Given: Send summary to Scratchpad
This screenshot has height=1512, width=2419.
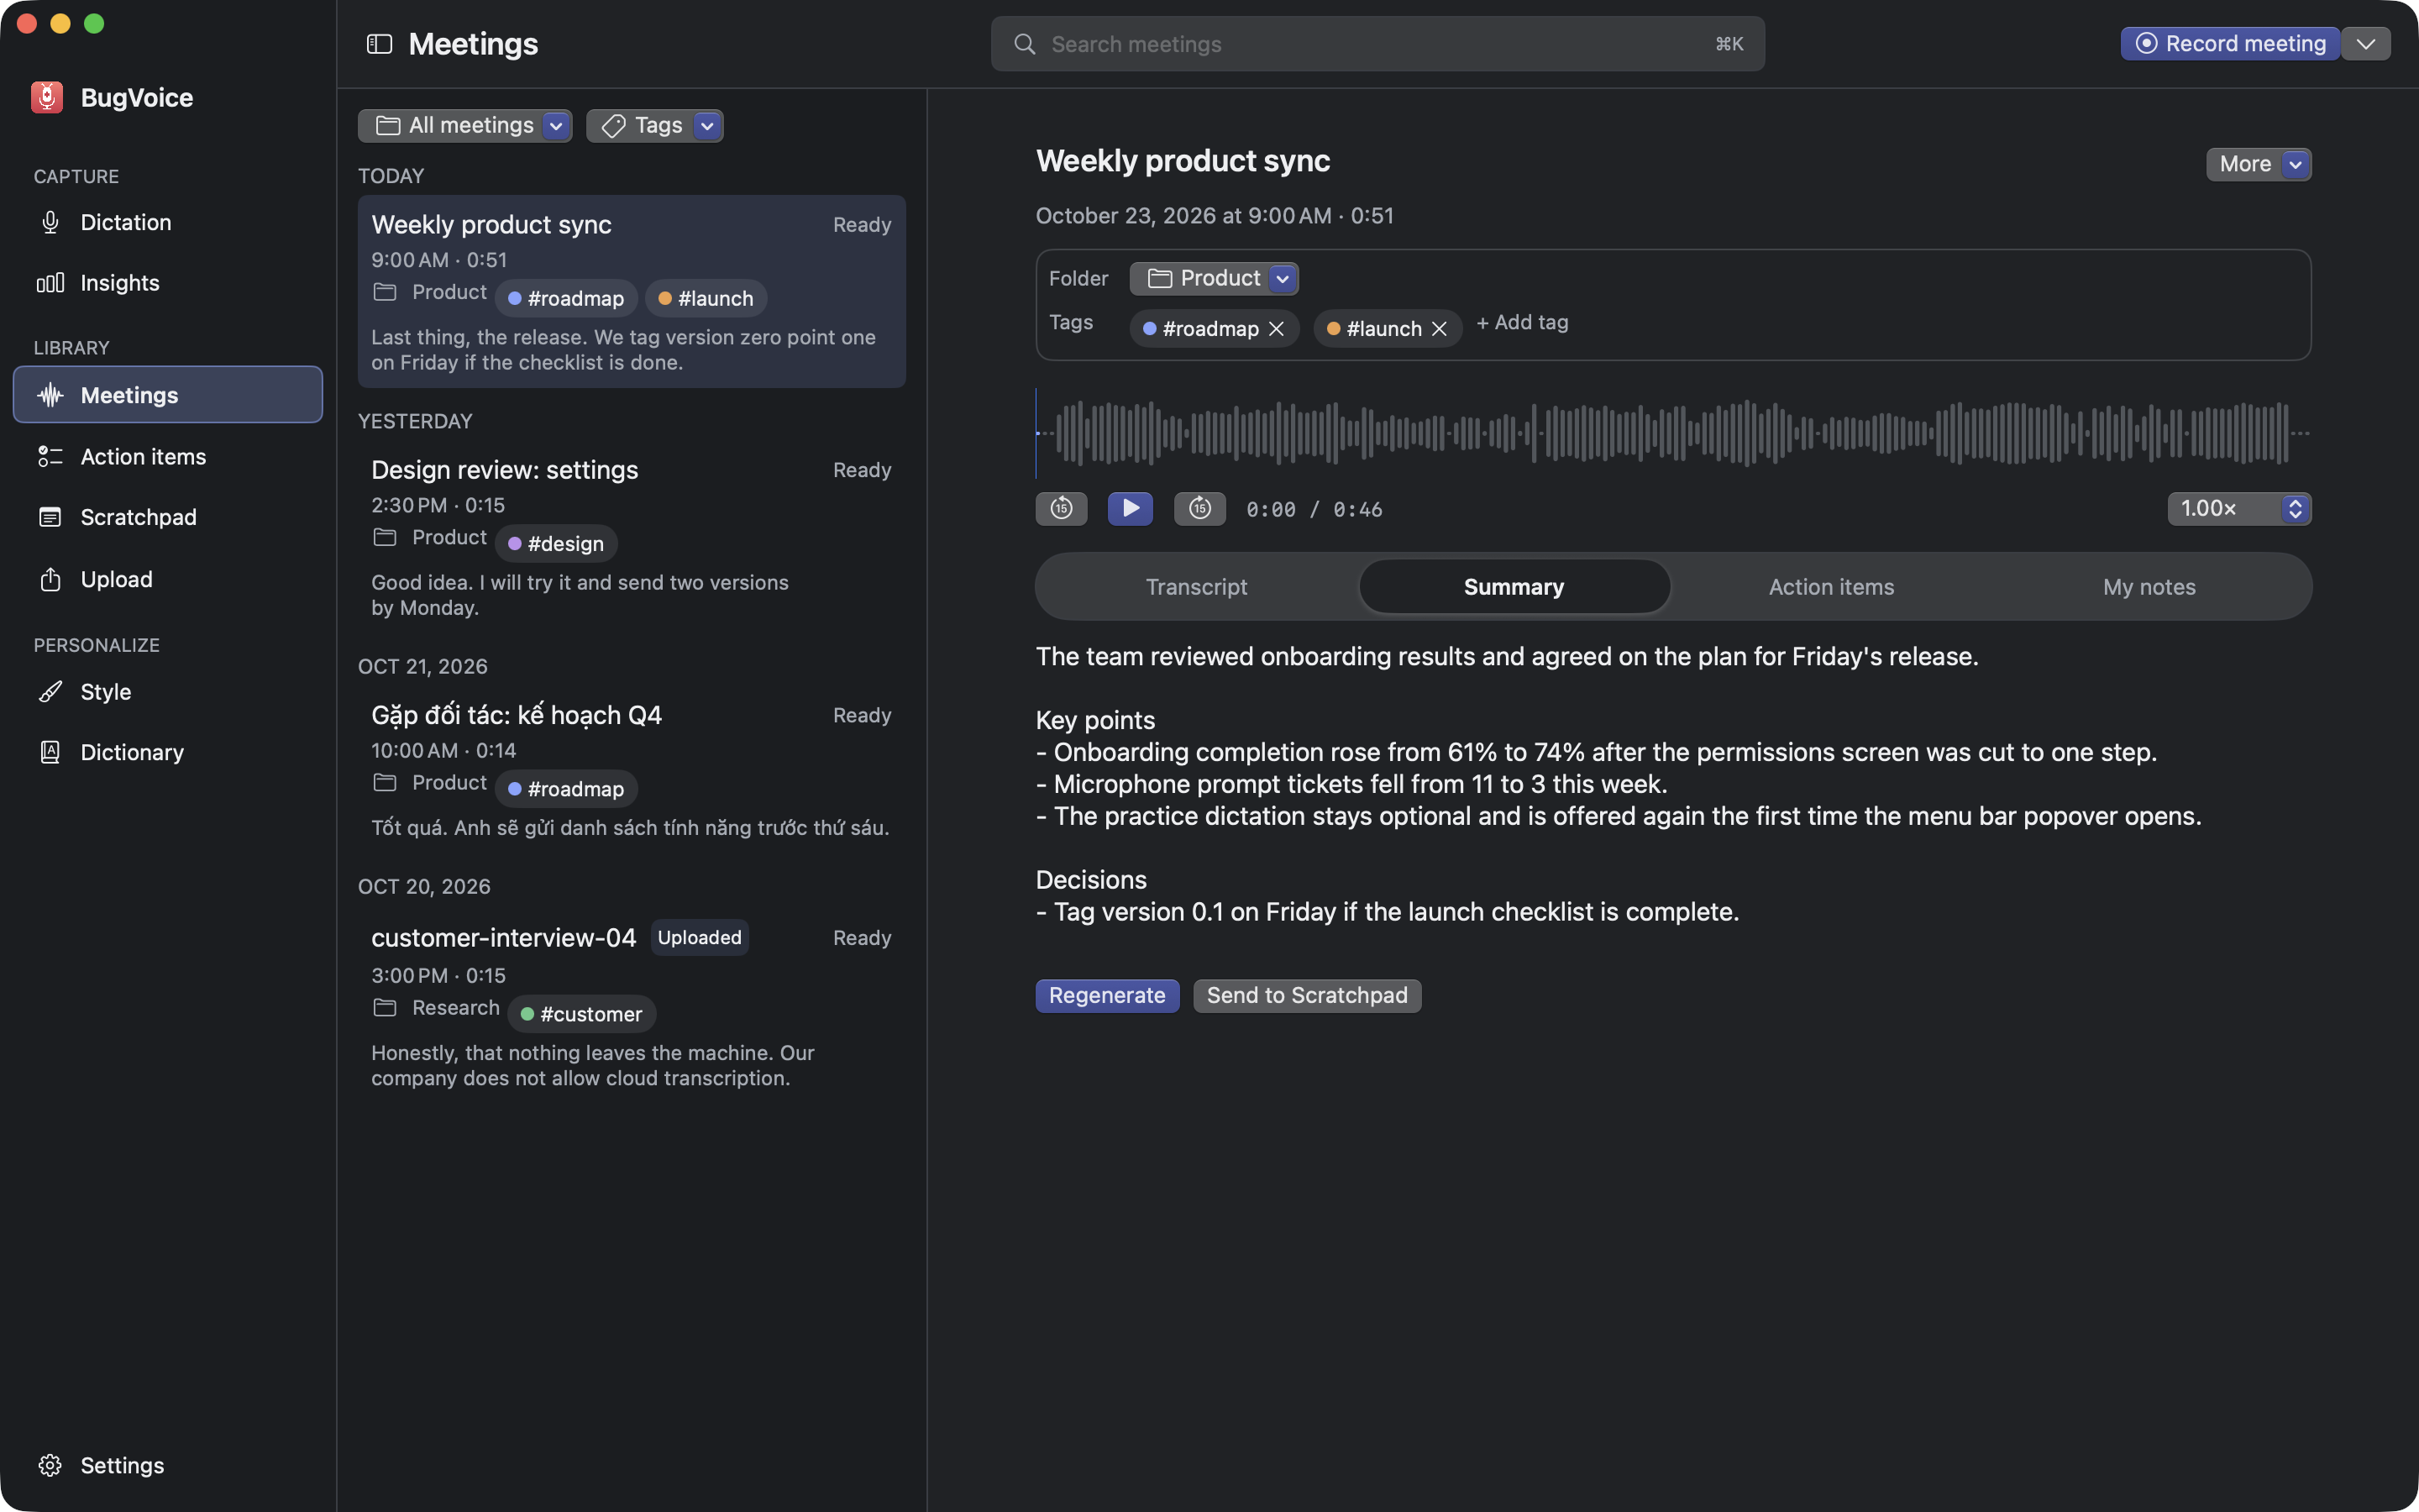Looking at the screenshot, I should coord(1306,995).
